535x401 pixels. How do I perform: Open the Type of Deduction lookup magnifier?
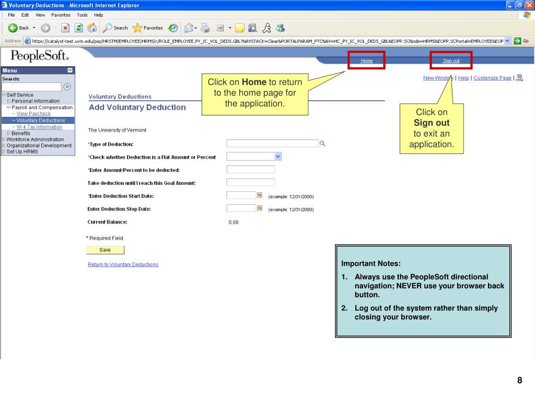click(x=322, y=144)
